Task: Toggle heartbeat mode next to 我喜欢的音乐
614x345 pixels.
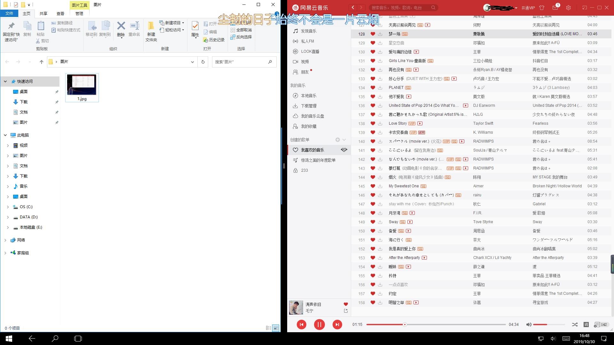Action: click(x=344, y=150)
